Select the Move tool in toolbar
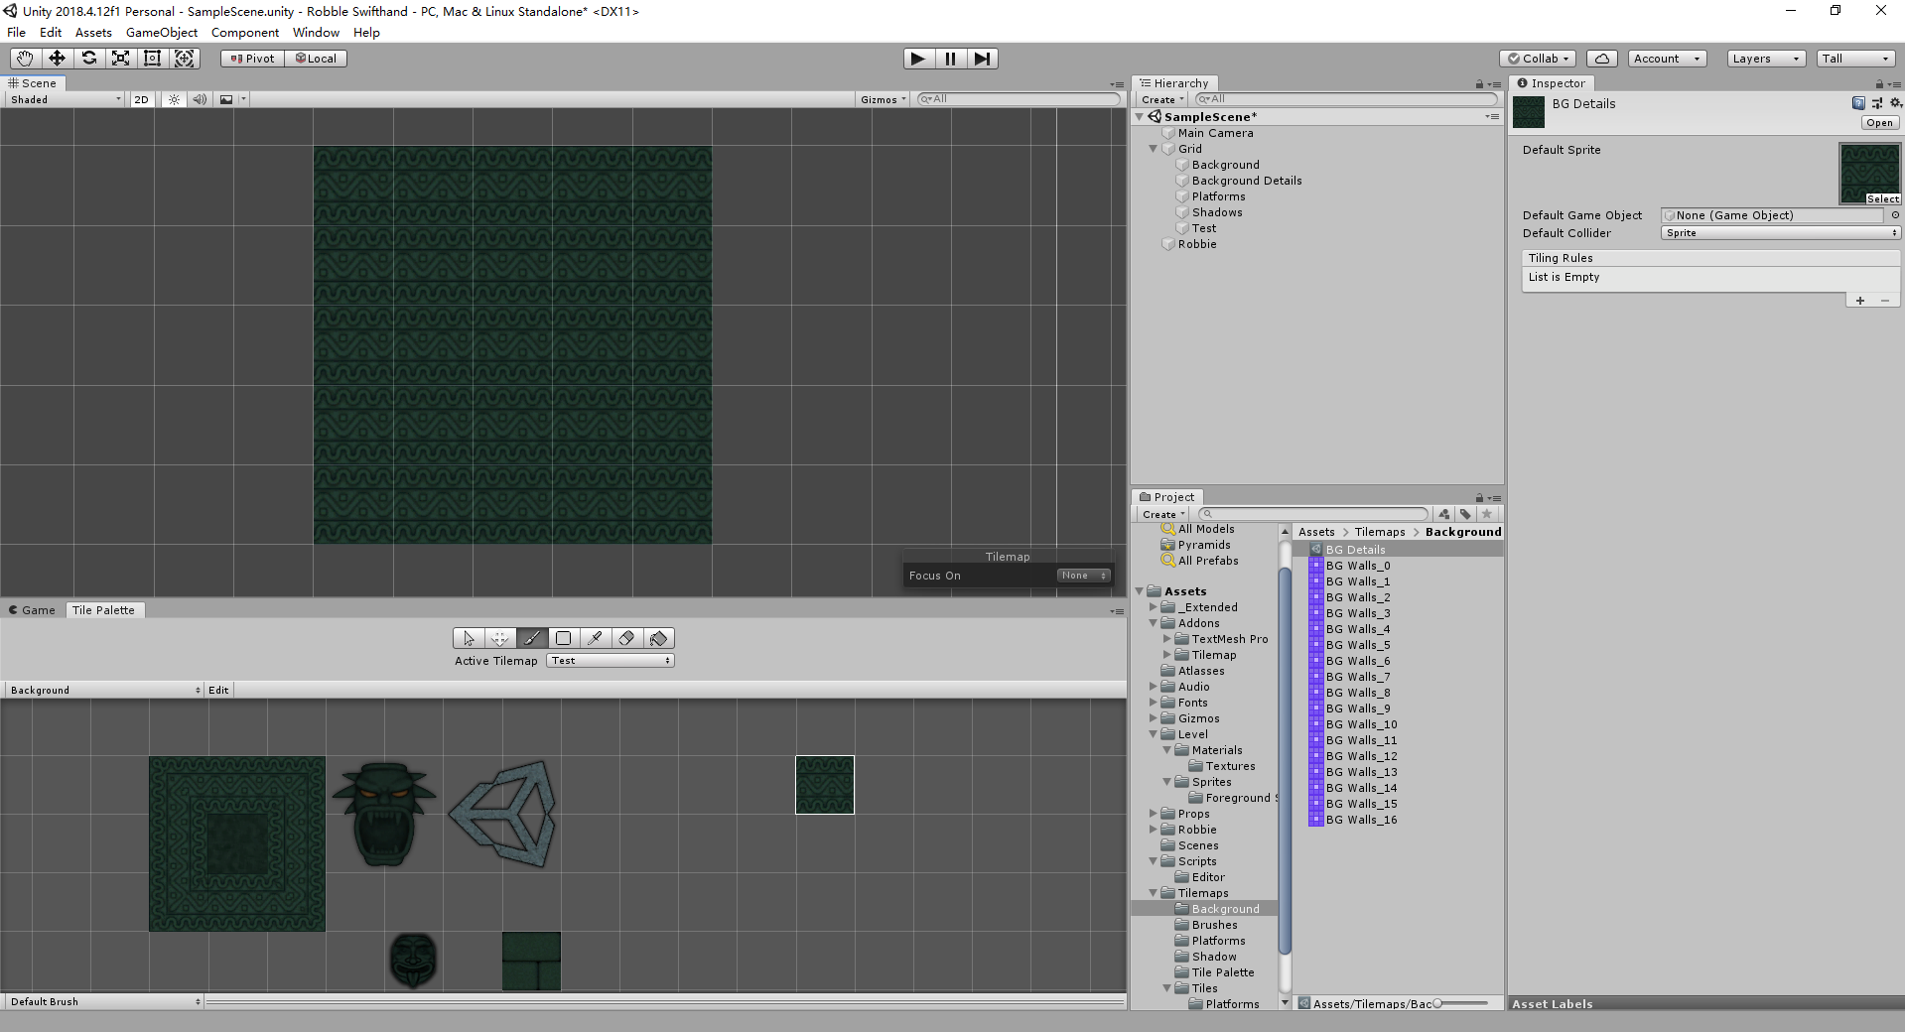Screen dimensions: 1905x1032 click(x=57, y=59)
